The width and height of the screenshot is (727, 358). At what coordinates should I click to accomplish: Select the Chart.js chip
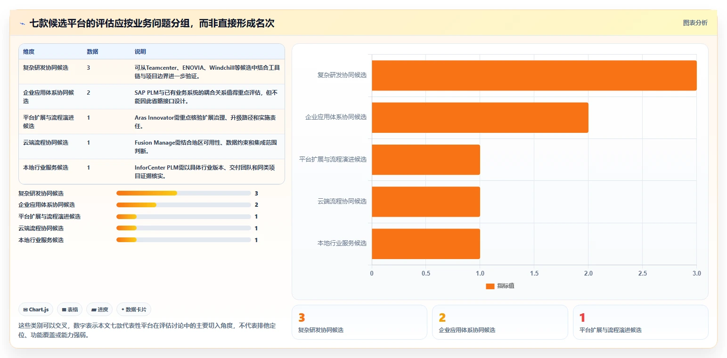coord(36,309)
